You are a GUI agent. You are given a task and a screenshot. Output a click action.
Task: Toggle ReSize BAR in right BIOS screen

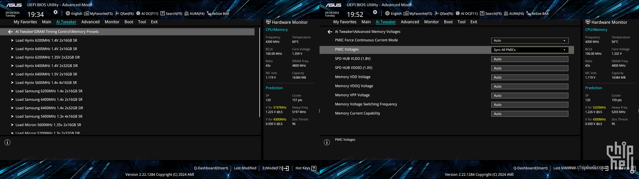[537, 14]
